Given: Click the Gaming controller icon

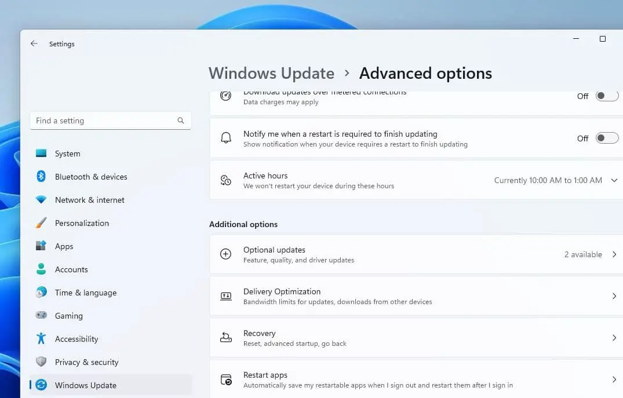Looking at the screenshot, I should (x=41, y=315).
